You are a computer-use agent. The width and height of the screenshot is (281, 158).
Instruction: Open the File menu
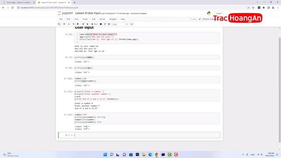click(x=61, y=19)
